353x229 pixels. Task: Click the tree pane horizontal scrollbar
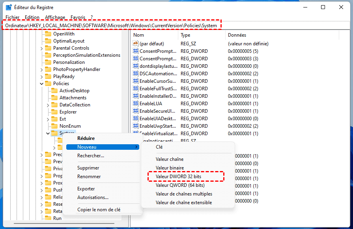coord(64,223)
